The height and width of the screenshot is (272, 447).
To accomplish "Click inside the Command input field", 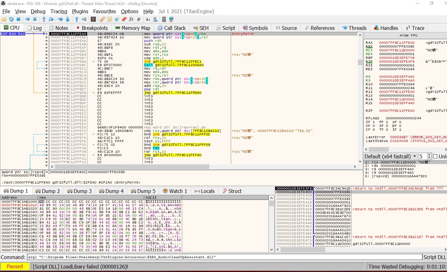I will click(x=221, y=257).
